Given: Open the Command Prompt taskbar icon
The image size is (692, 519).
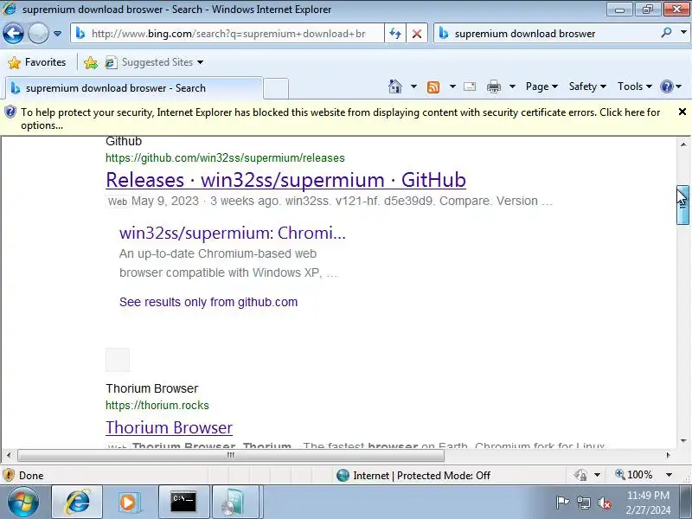Looking at the screenshot, I should click(x=183, y=502).
